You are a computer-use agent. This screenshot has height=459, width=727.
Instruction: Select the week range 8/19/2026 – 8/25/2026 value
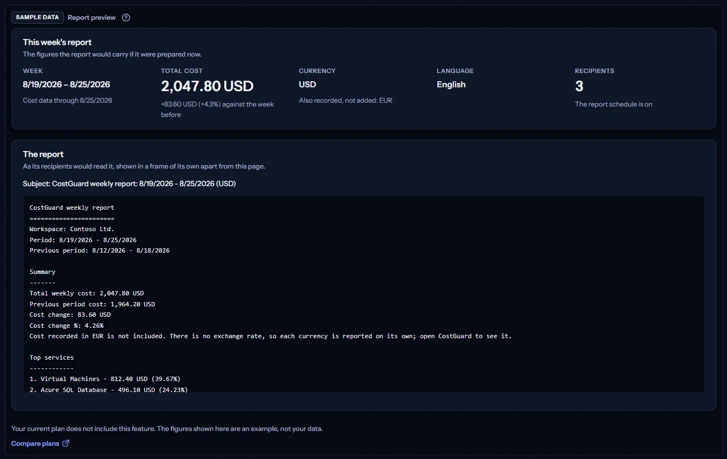pyautogui.click(x=66, y=85)
